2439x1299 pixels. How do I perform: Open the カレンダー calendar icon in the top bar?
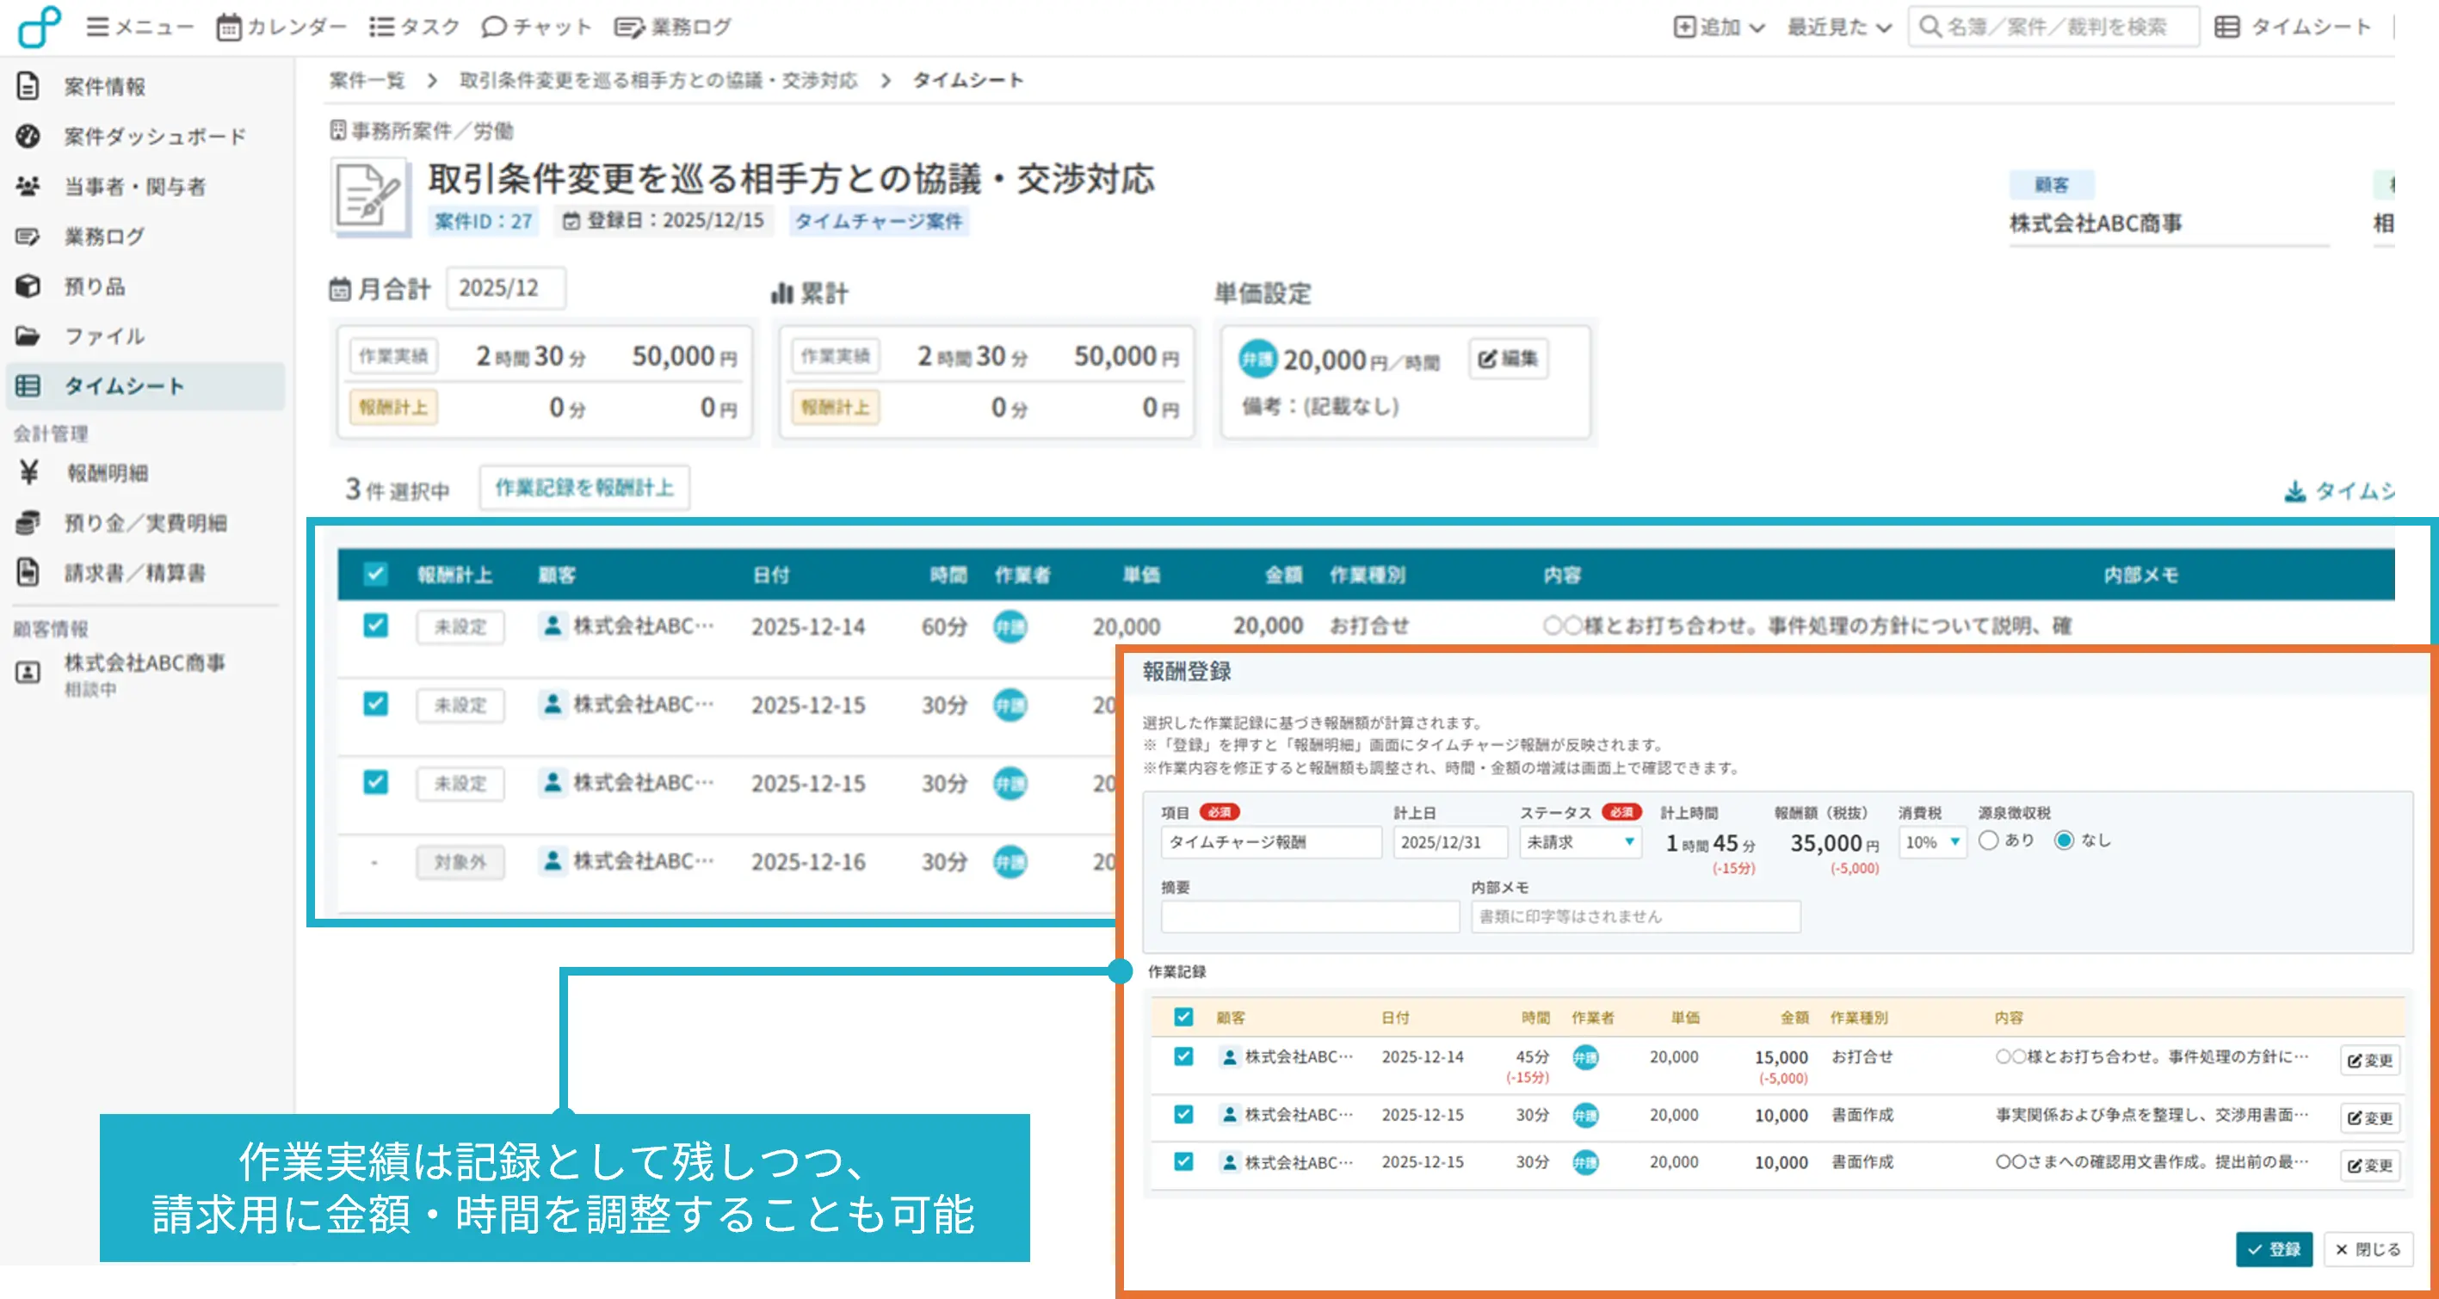pos(228,28)
